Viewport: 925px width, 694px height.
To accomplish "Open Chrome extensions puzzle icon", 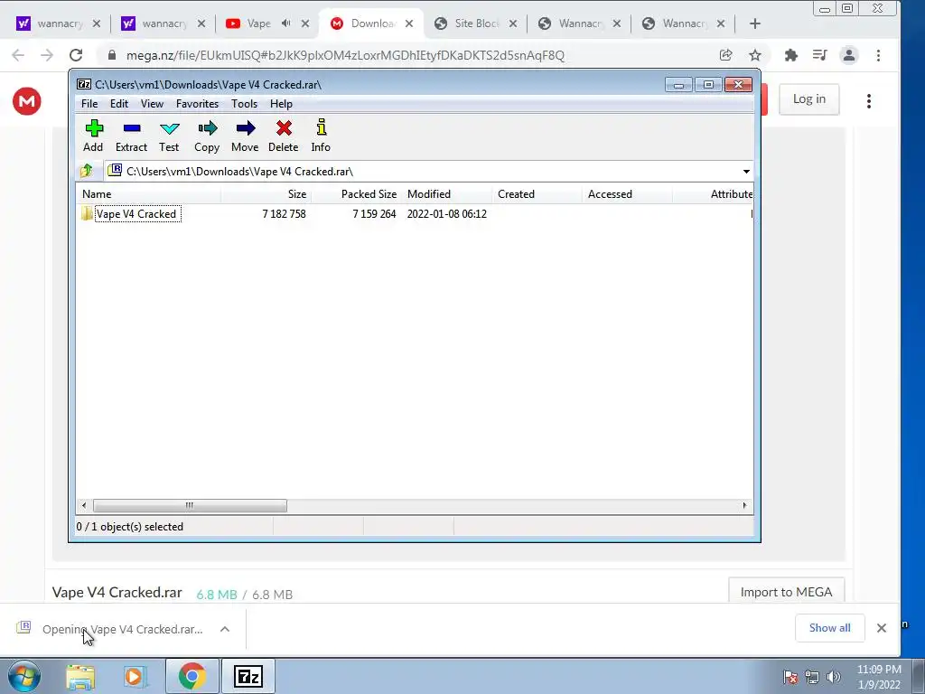I will (791, 55).
